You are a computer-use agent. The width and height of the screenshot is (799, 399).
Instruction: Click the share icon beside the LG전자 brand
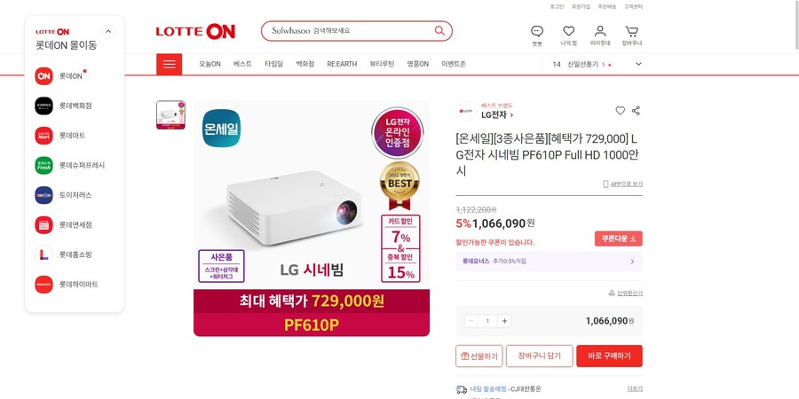[636, 111]
